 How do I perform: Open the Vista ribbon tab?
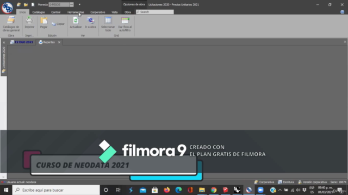click(x=115, y=12)
